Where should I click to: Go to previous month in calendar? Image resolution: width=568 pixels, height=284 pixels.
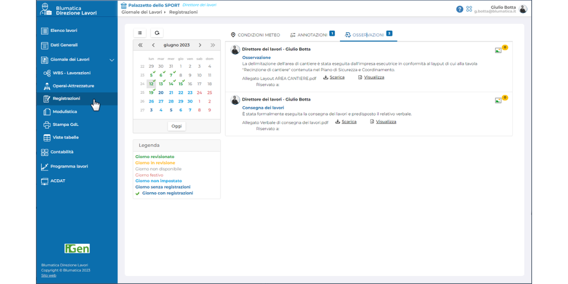pos(153,45)
